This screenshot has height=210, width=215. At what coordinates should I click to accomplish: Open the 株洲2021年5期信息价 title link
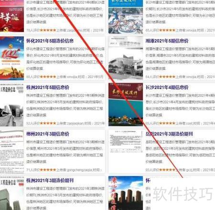[48, 88]
